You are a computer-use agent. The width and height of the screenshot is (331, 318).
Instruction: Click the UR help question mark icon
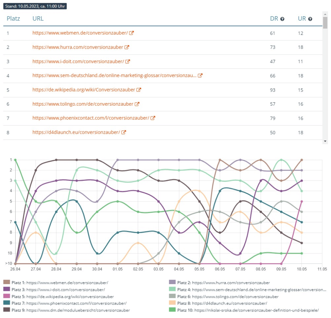tap(310, 19)
